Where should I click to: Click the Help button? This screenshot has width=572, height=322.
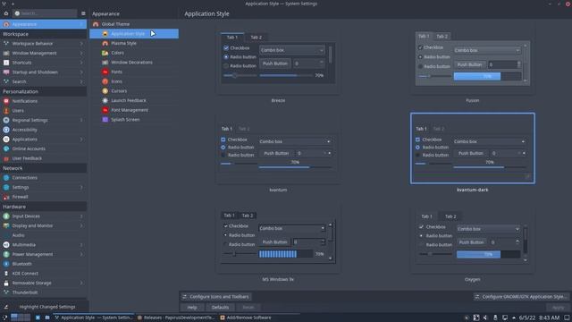192,308
